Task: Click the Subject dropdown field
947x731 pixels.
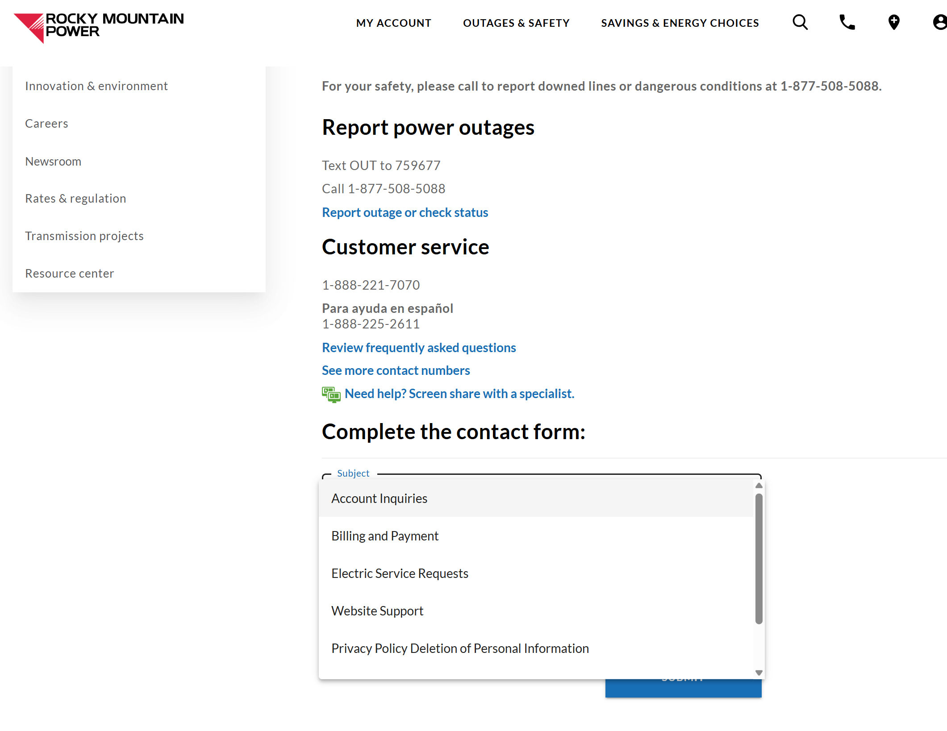Action: coord(541,475)
